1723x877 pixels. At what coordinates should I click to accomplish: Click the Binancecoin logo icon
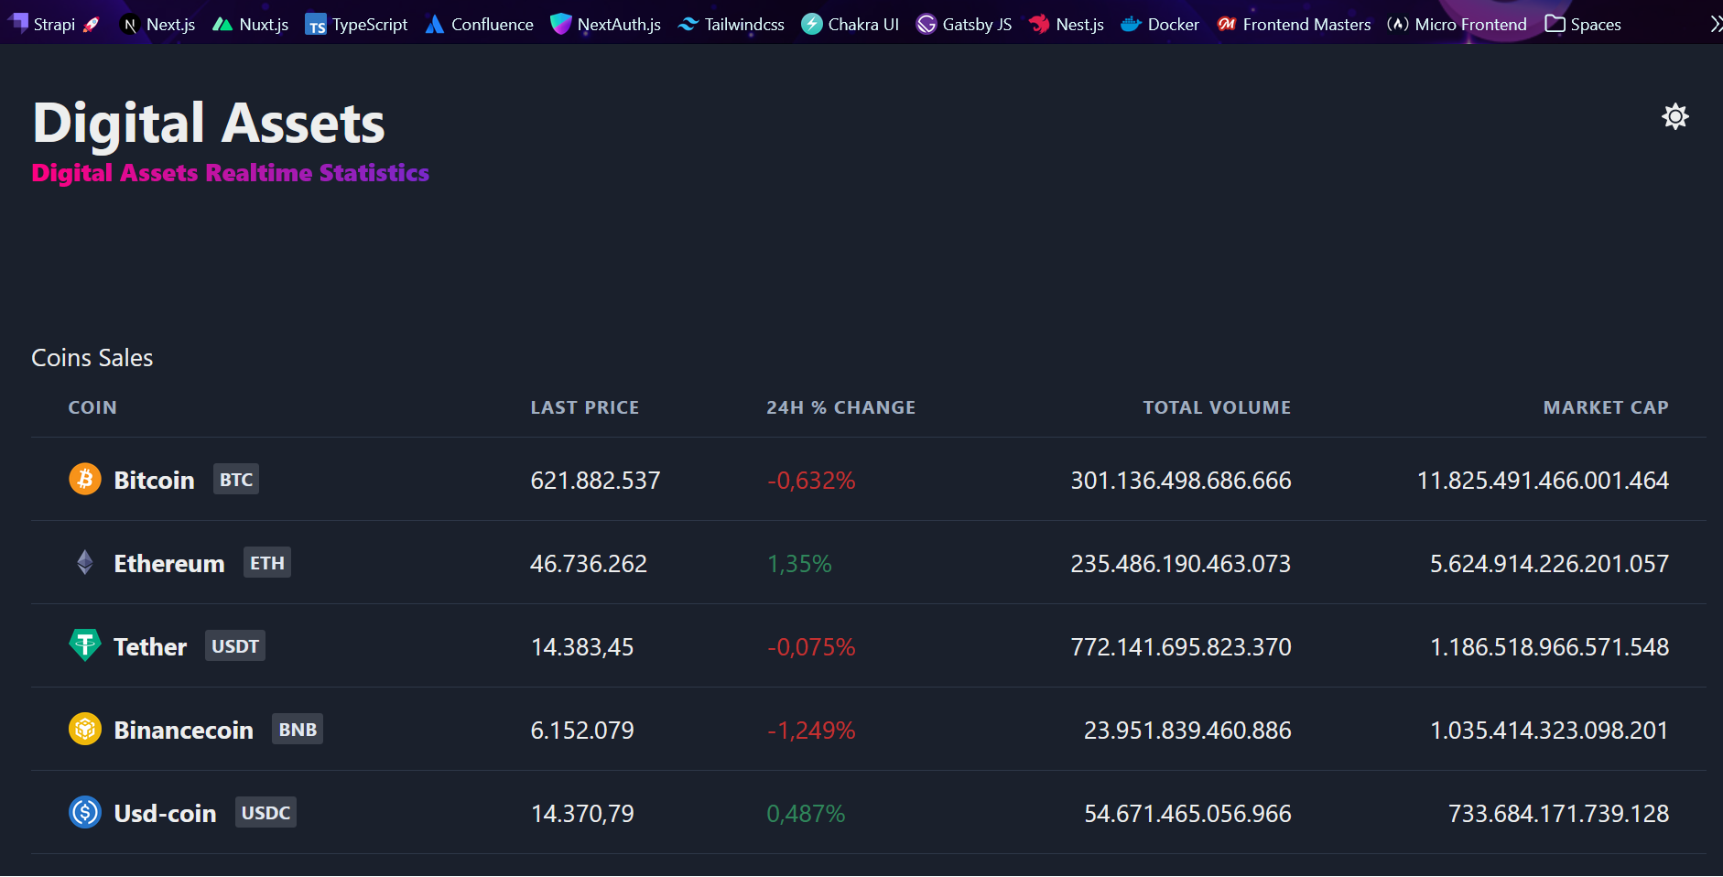tap(85, 729)
